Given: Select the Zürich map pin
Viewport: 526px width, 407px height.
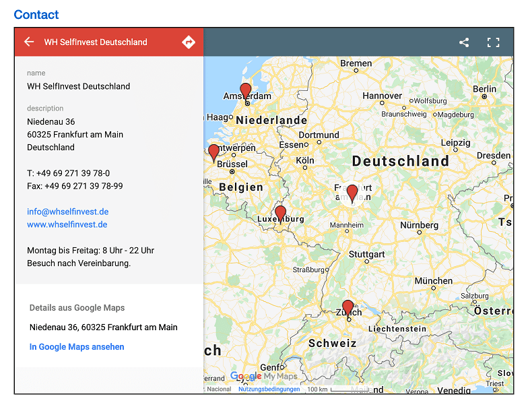Looking at the screenshot, I should pyautogui.click(x=348, y=309).
